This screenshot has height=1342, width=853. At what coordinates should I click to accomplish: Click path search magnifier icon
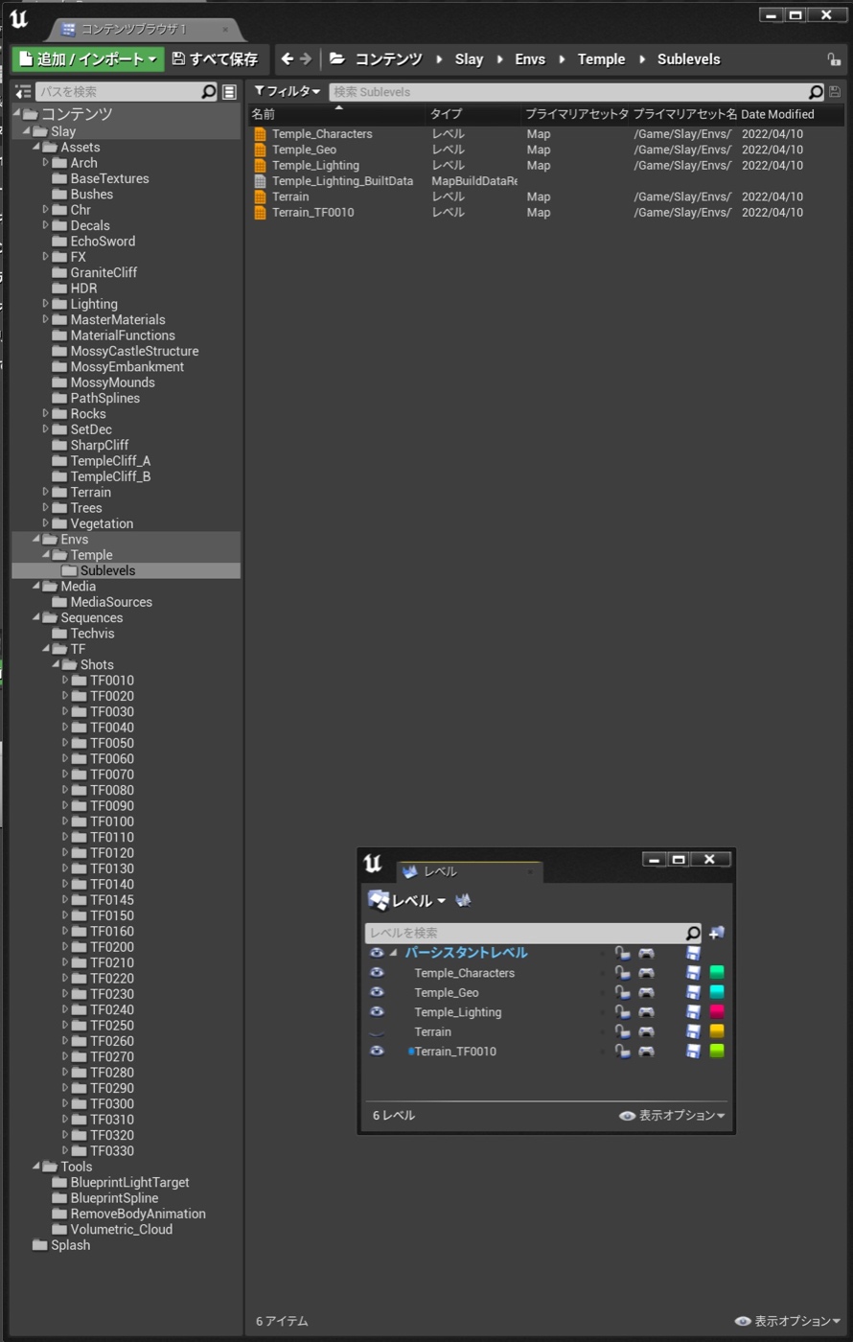click(x=209, y=92)
